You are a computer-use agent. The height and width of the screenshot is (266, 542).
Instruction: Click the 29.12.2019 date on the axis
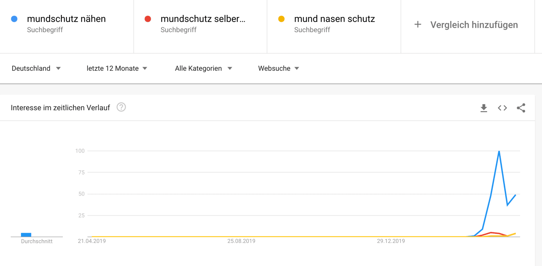tap(391, 241)
